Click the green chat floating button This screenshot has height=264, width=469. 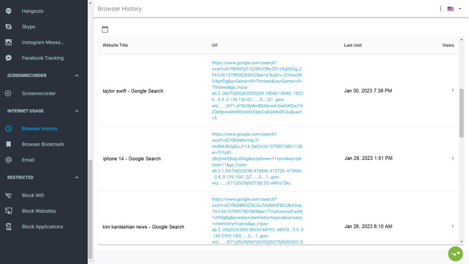click(x=455, y=254)
